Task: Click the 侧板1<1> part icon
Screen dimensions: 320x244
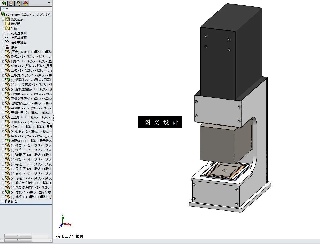Action: coord(8,56)
